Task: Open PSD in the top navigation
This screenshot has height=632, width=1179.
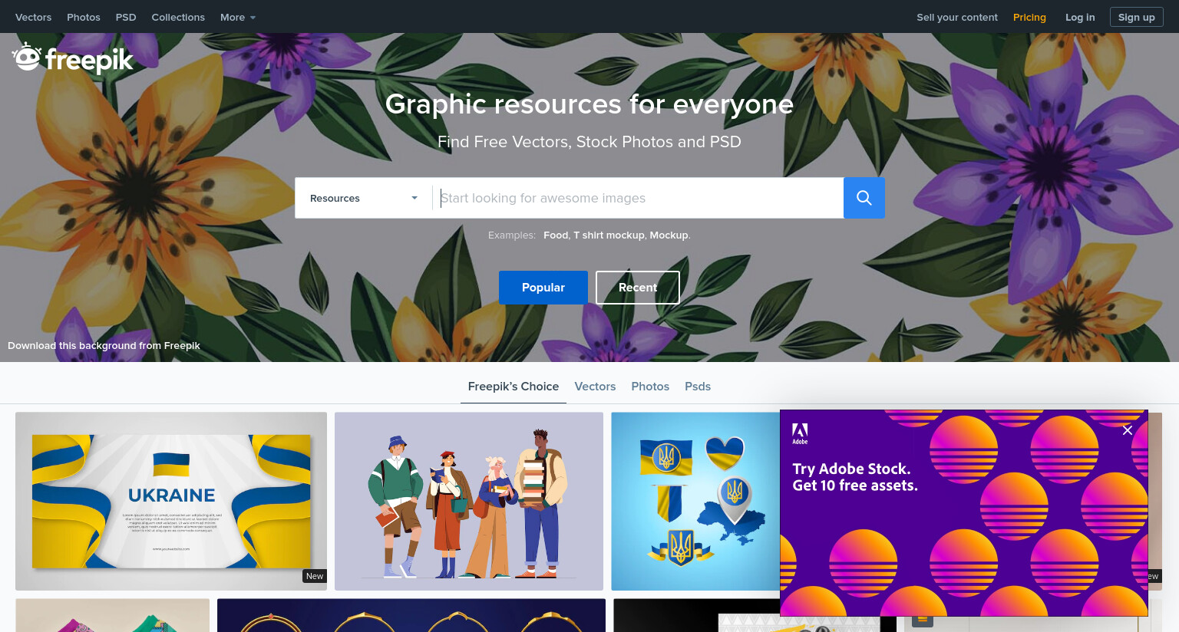Action: (126, 17)
